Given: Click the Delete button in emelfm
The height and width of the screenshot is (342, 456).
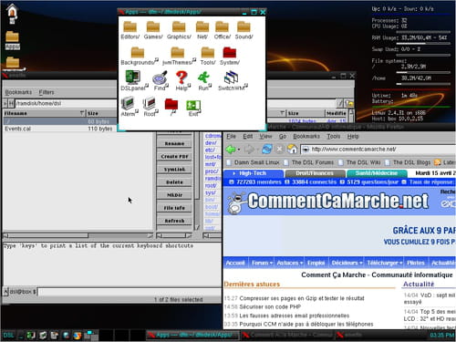Looking at the screenshot, I should [x=174, y=182].
